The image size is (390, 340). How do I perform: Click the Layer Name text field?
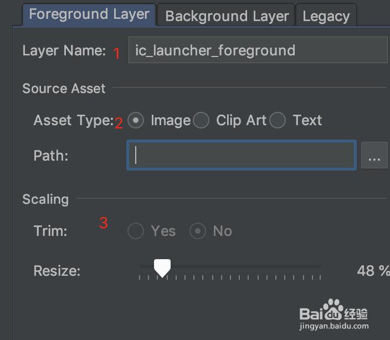258,50
